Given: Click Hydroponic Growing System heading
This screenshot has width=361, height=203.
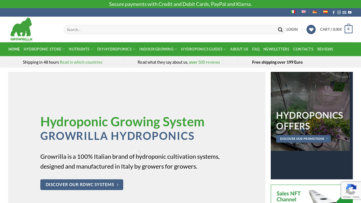Looking at the screenshot, I should pos(122,122).
